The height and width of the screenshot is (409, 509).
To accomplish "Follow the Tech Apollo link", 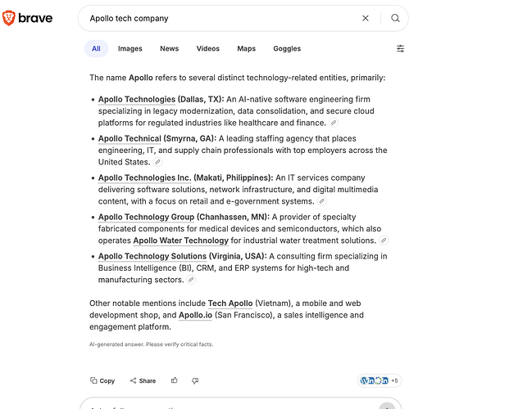I will [x=230, y=303].
